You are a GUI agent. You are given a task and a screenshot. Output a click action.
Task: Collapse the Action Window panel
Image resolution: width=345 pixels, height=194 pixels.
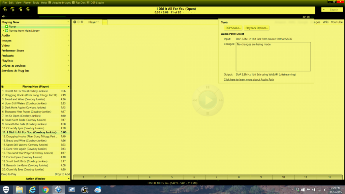69,179
